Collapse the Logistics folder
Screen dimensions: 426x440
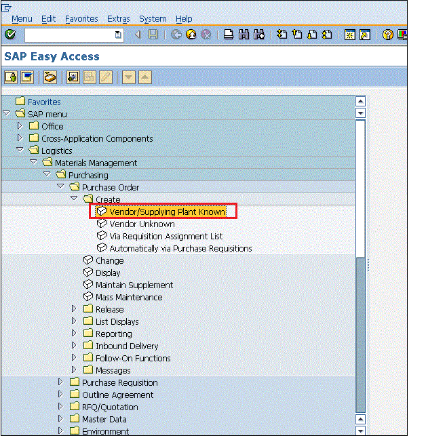(20, 150)
